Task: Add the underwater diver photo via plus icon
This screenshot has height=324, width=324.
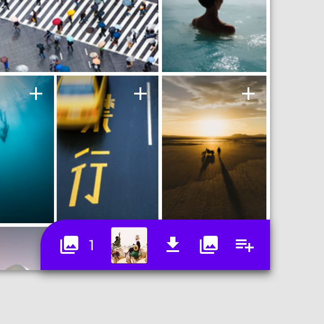Action: click(x=36, y=94)
